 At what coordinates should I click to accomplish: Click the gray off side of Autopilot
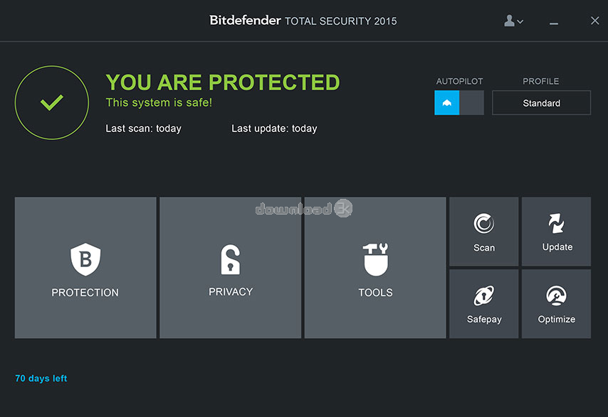pyautogui.click(x=471, y=102)
